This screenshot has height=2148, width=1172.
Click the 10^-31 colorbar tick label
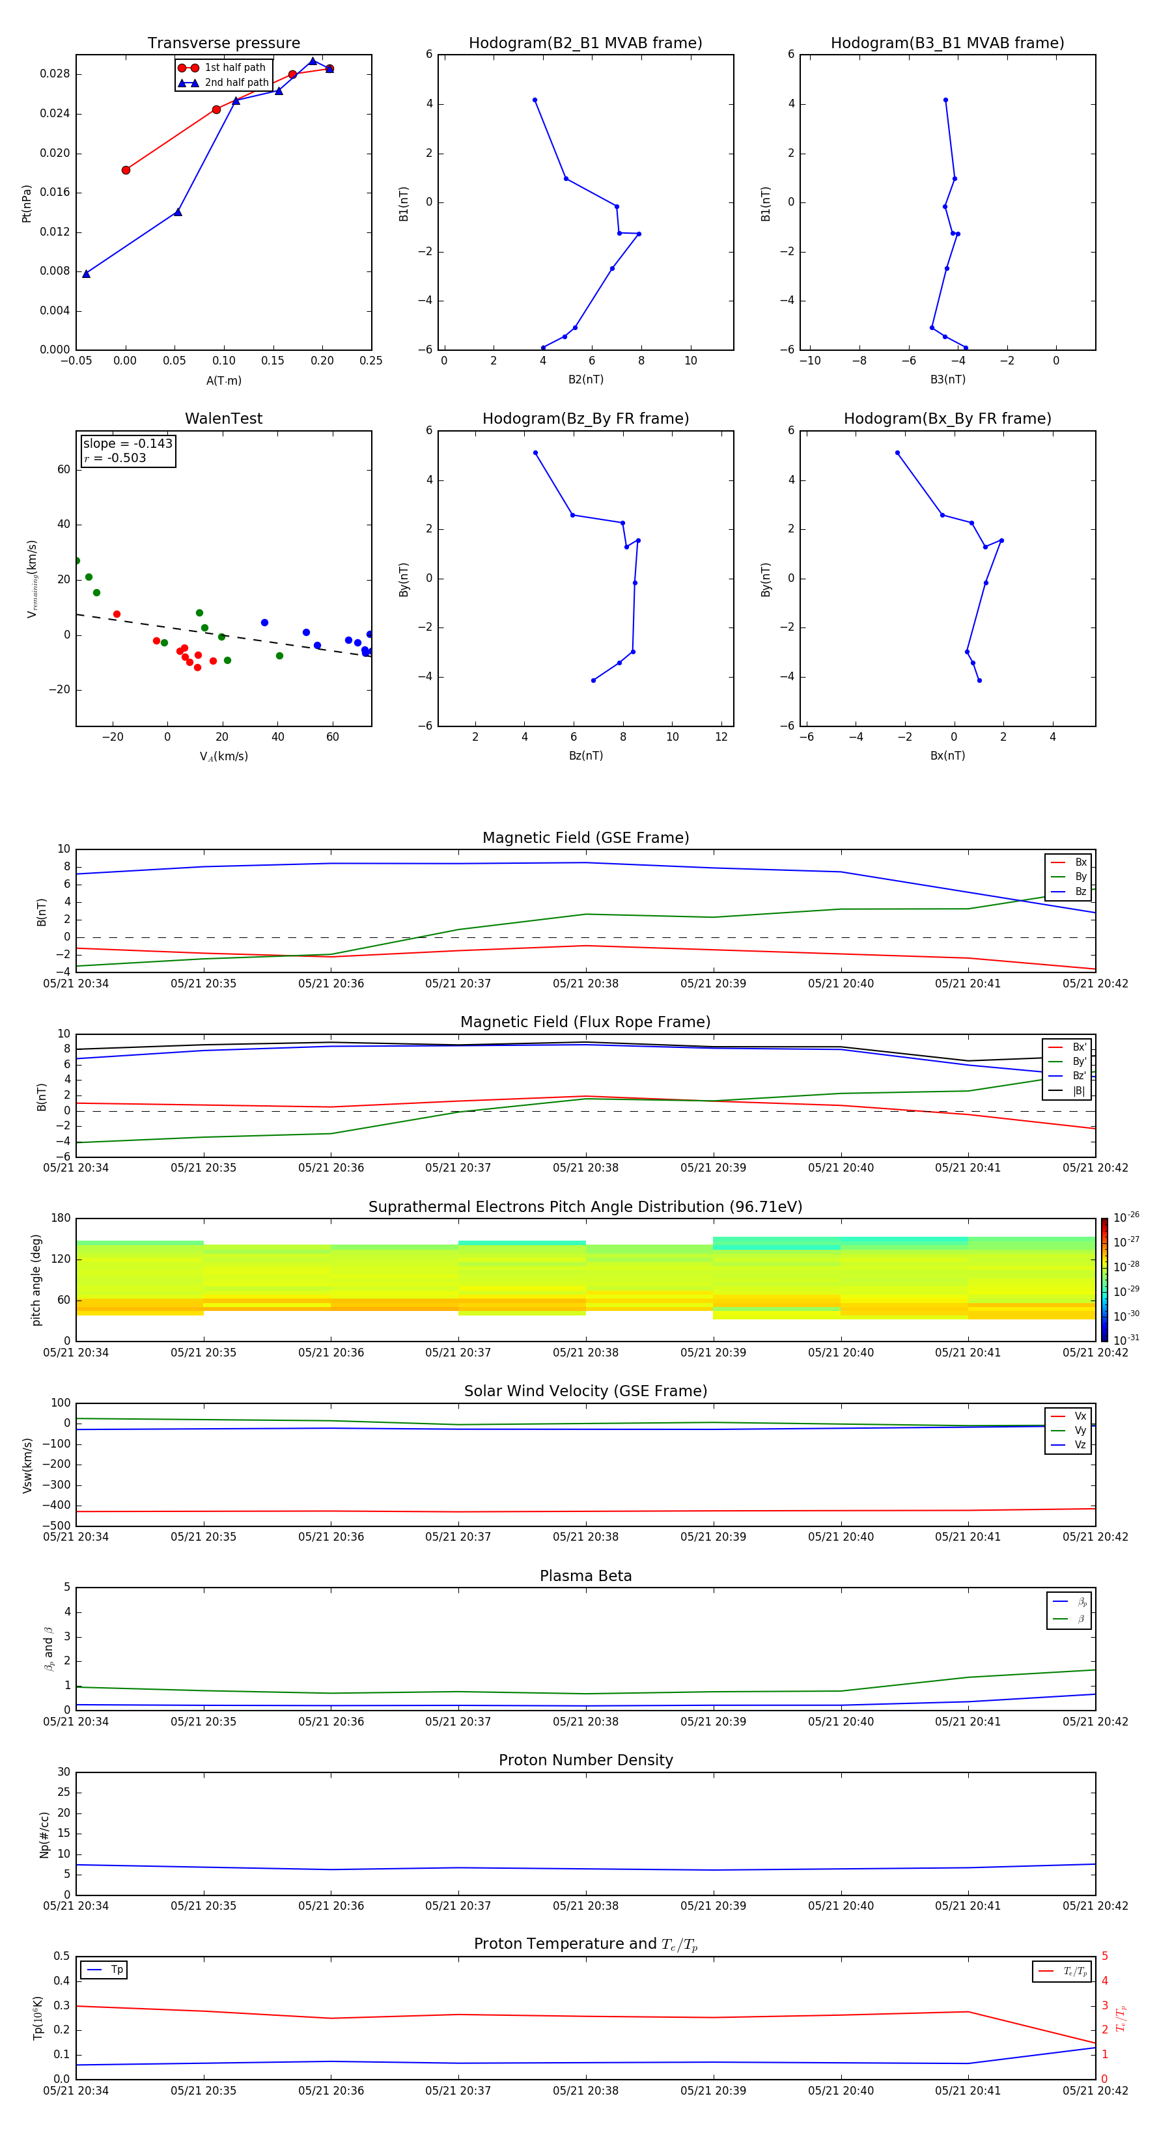point(1126,1341)
